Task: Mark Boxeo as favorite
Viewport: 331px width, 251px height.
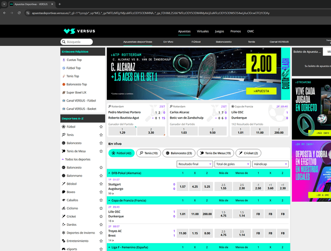Action: click(101, 192)
